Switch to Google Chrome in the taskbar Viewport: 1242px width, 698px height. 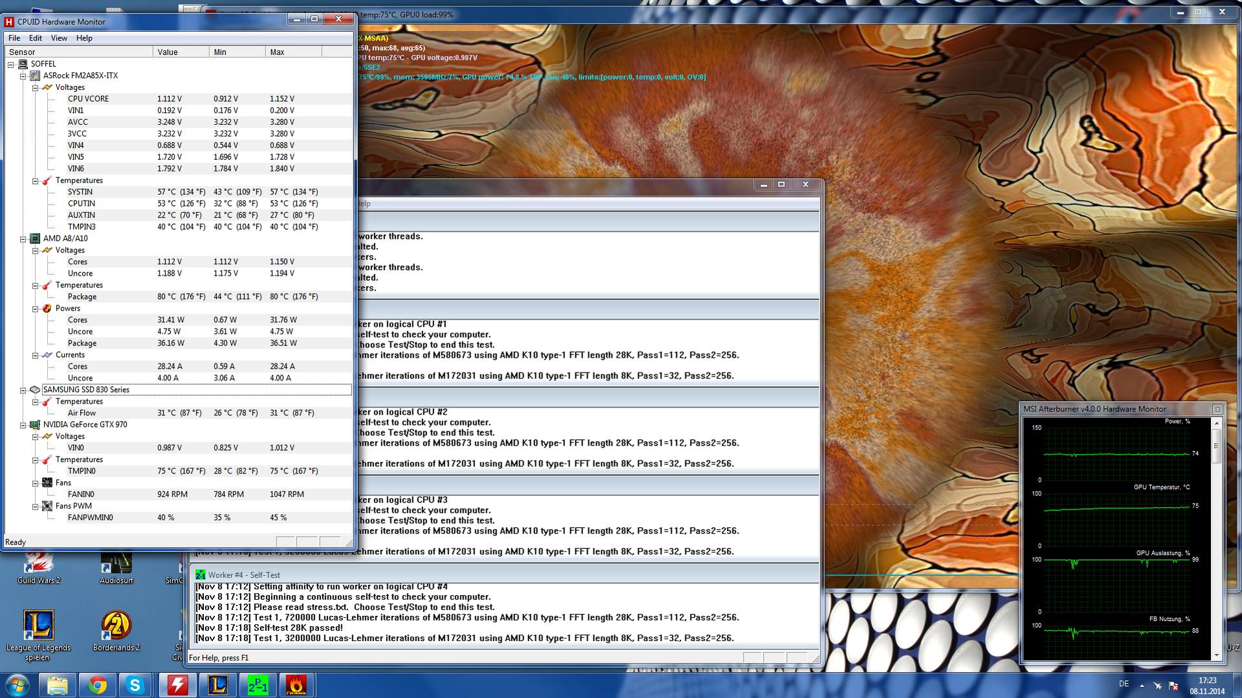click(x=98, y=685)
